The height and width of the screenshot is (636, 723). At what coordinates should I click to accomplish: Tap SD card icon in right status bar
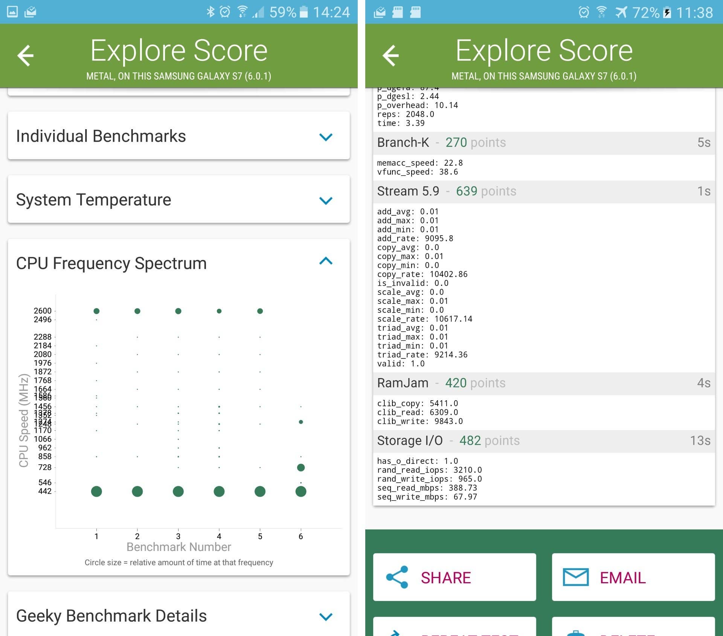click(398, 12)
